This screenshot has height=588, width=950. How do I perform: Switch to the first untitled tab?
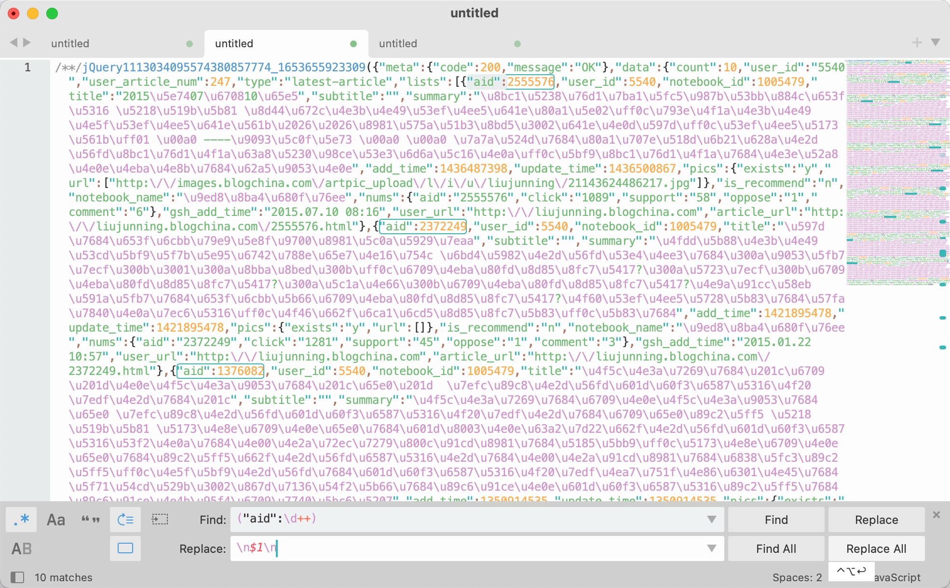click(70, 43)
